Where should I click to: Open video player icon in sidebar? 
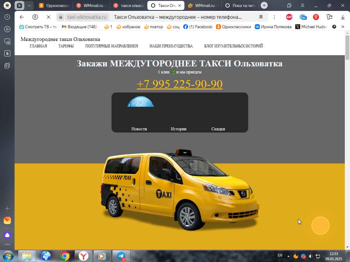tap(7, 29)
